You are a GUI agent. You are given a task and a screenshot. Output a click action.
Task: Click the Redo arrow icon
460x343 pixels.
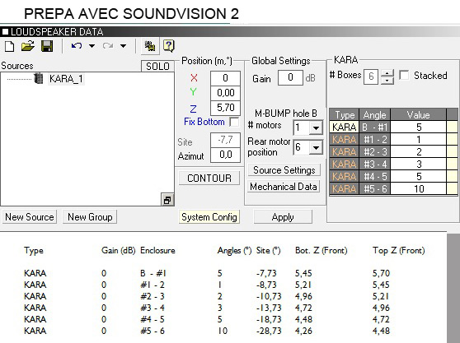coord(108,46)
